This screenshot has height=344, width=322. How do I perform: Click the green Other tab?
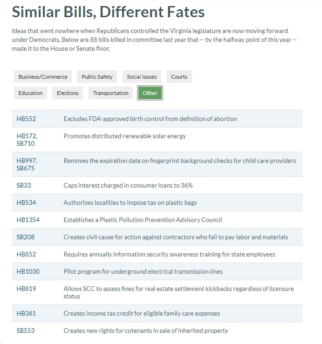pos(150,93)
